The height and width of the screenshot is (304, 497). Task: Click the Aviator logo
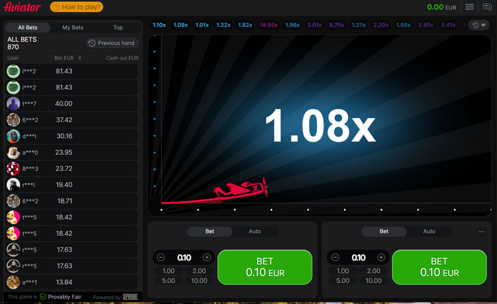tap(22, 7)
